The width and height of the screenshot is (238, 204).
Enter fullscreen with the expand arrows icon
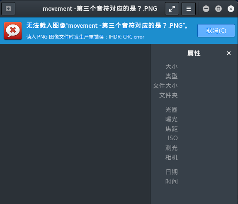(172, 9)
